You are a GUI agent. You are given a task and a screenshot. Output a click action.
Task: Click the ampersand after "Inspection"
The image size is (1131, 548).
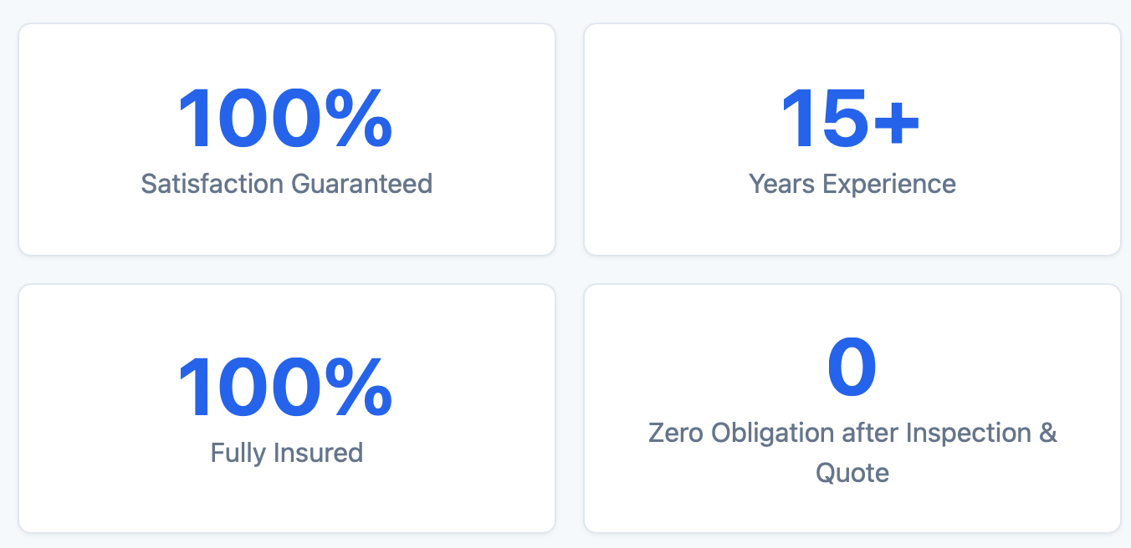1048,433
